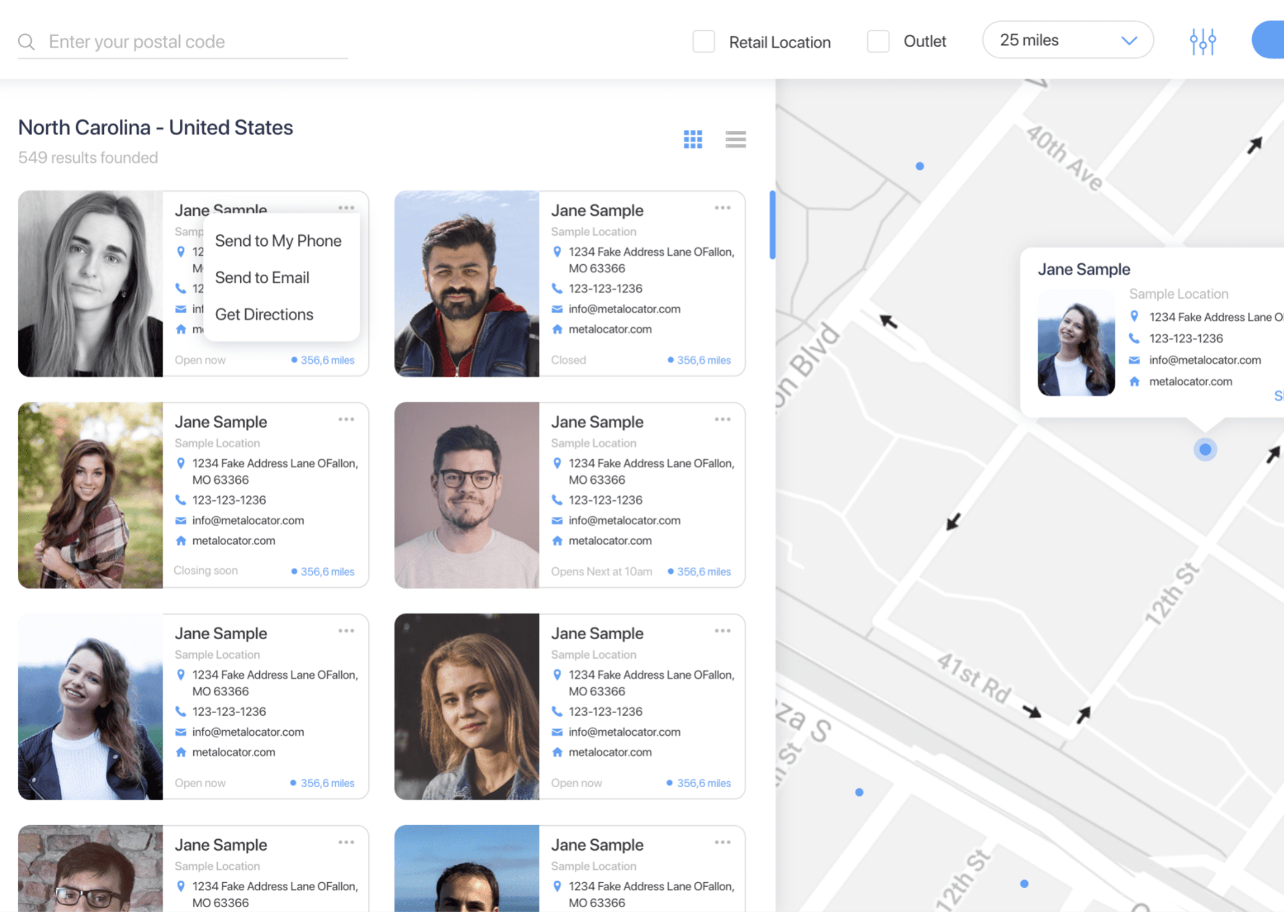This screenshot has height=912, width=1284.
Task: Click Jane Sample title in the map popup
Action: (x=1083, y=270)
